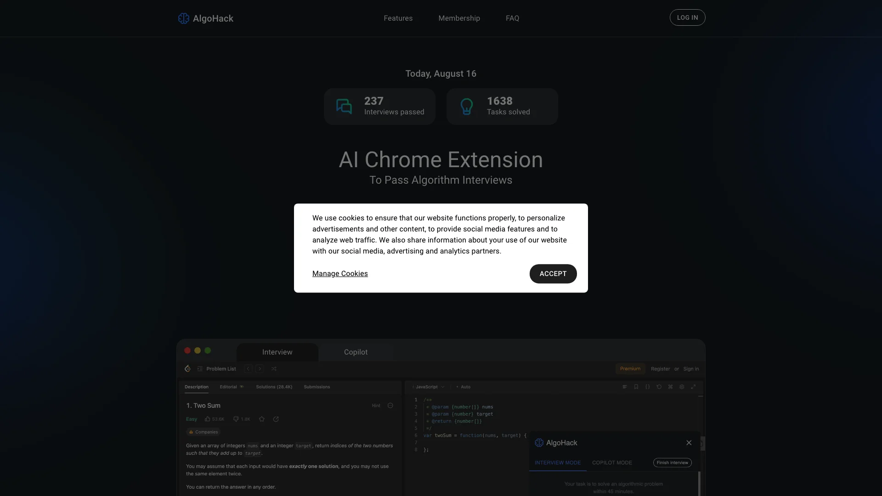Open the Membership navigation menu item
This screenshot has width=882, height=496.
(459, 17)
